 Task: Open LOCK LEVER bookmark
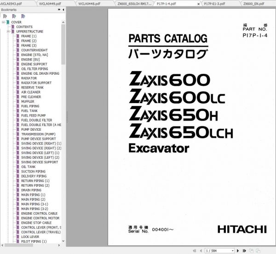(30, 237)
